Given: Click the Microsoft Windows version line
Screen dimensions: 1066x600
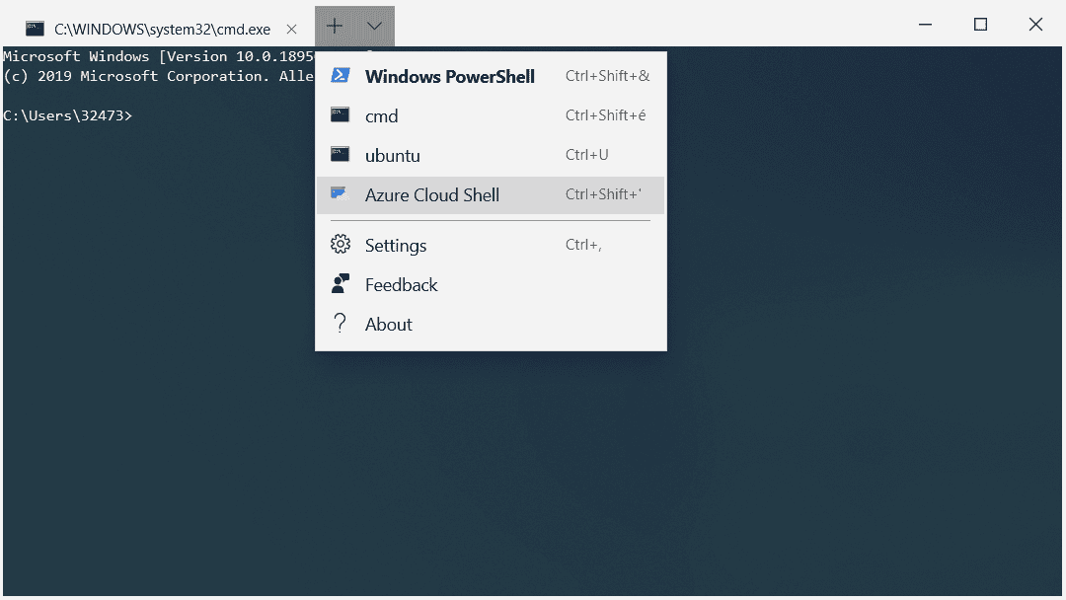Looking at the screenshot, I should pos(158,56).
